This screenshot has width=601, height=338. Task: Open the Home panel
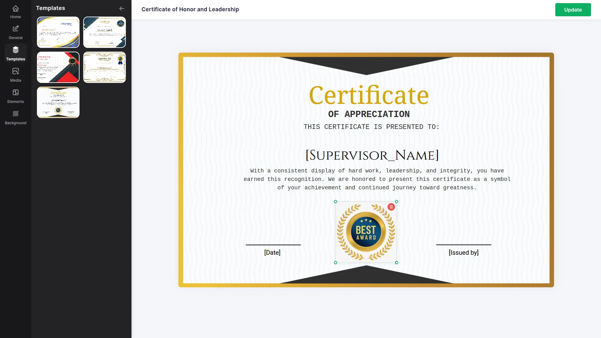pos(15,12)
